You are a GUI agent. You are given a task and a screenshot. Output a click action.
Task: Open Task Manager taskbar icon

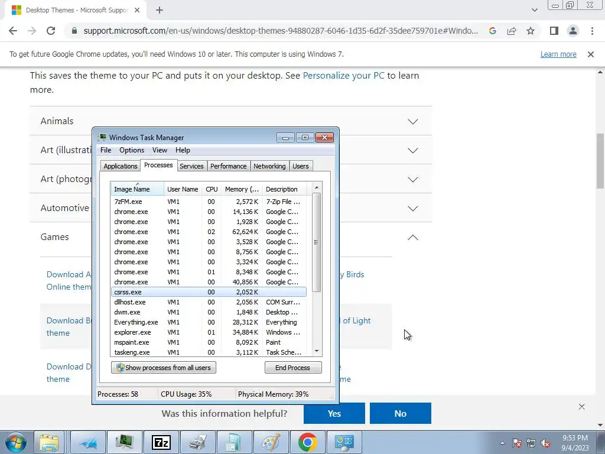[x=125, y=442]
